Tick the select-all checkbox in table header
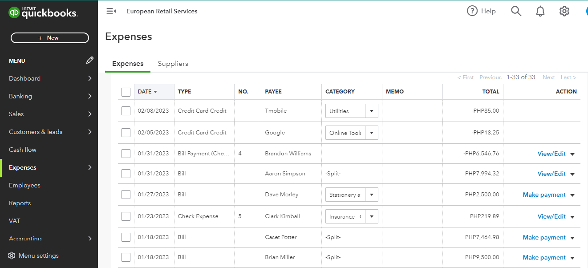588x268 pixels. click(126, 92)
